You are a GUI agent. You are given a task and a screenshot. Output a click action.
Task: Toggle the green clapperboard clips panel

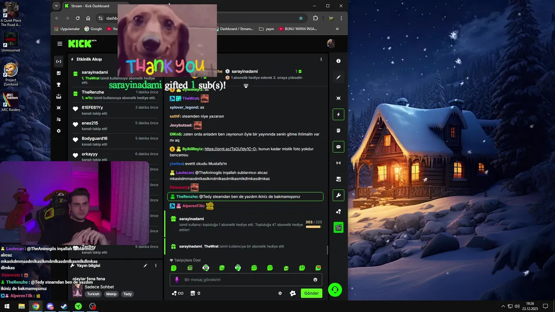click(339, 227)
